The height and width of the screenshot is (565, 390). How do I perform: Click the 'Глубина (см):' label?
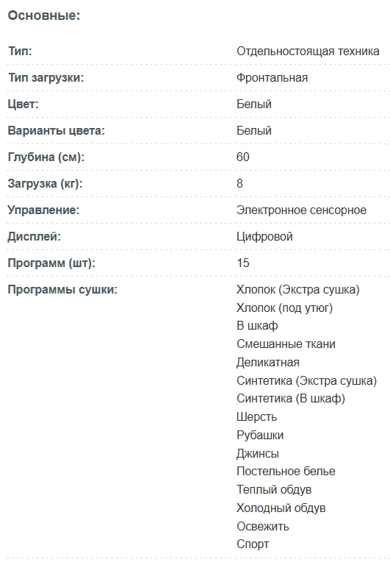46,157
